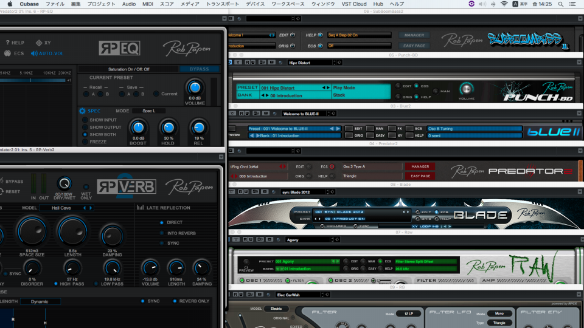Click the Osc B Tuning display field in Blue II
The height and width of the screenshot is (328, 584).
click(474, 129)
